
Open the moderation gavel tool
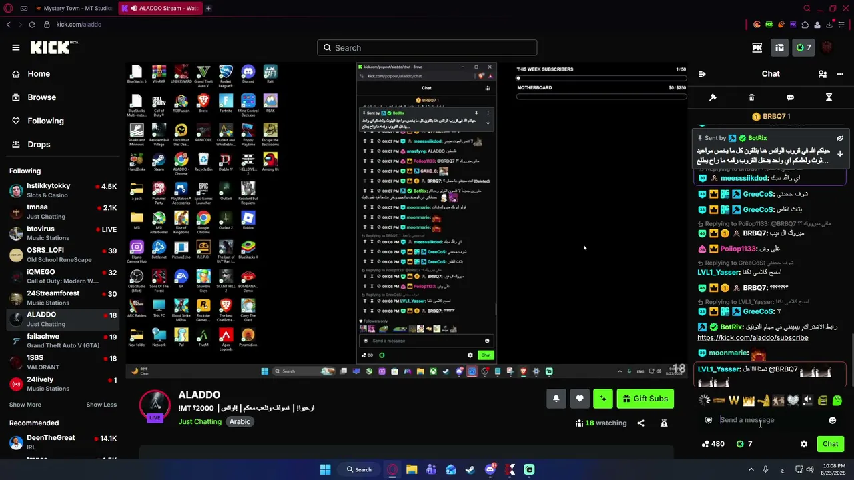click(x=713, y=97)
